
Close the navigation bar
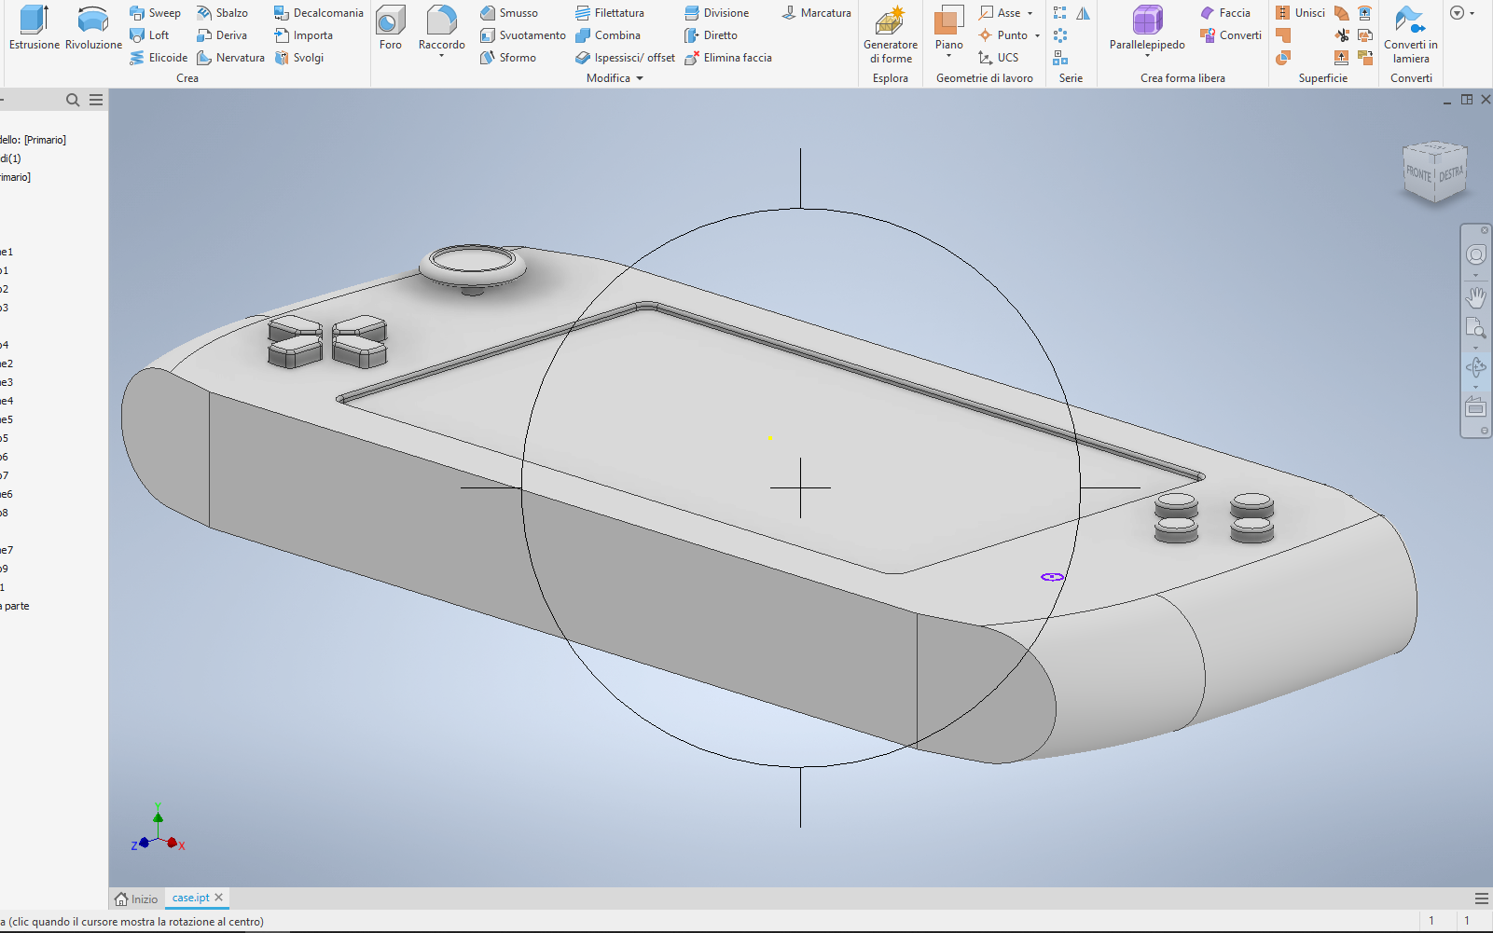click(x=1485, y=230)
